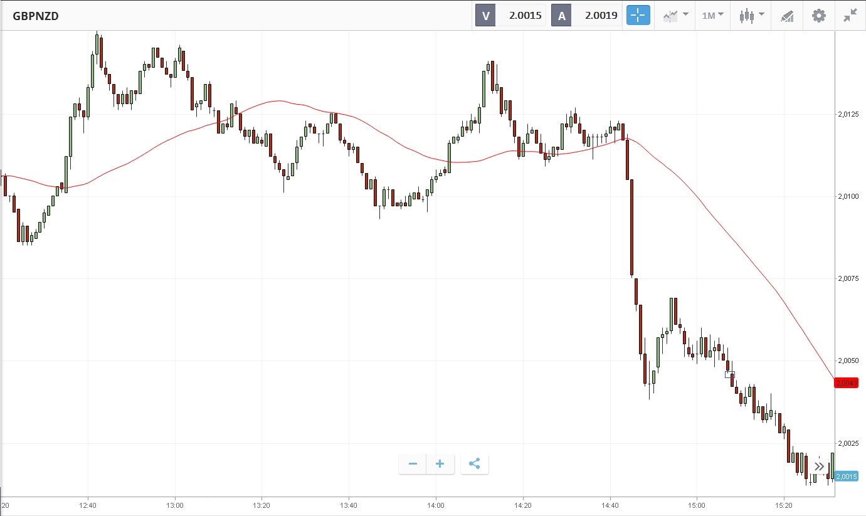Open the indicators/studies dropdown

(675, 16)
